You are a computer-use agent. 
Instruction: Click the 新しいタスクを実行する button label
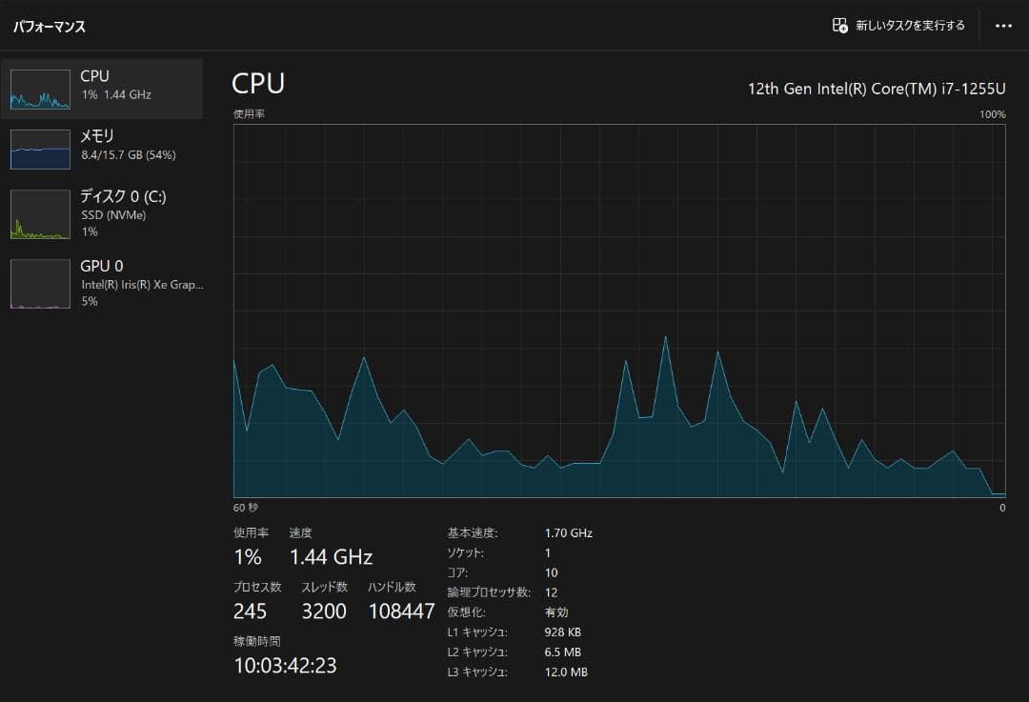(x=910, y=26)
